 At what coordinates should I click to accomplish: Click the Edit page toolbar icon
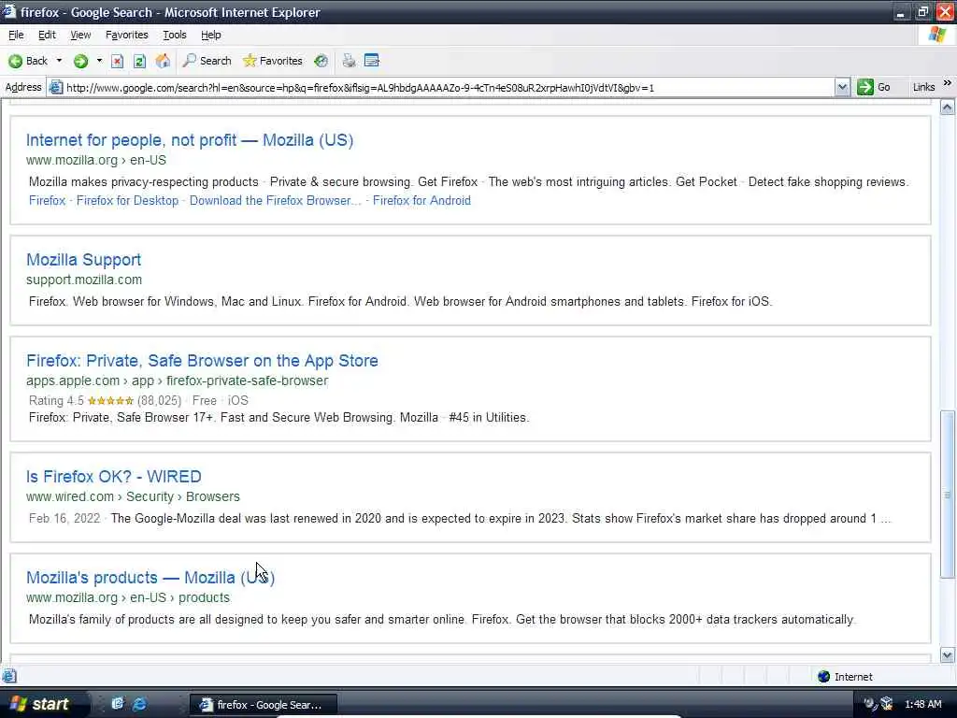pos(371,61)
